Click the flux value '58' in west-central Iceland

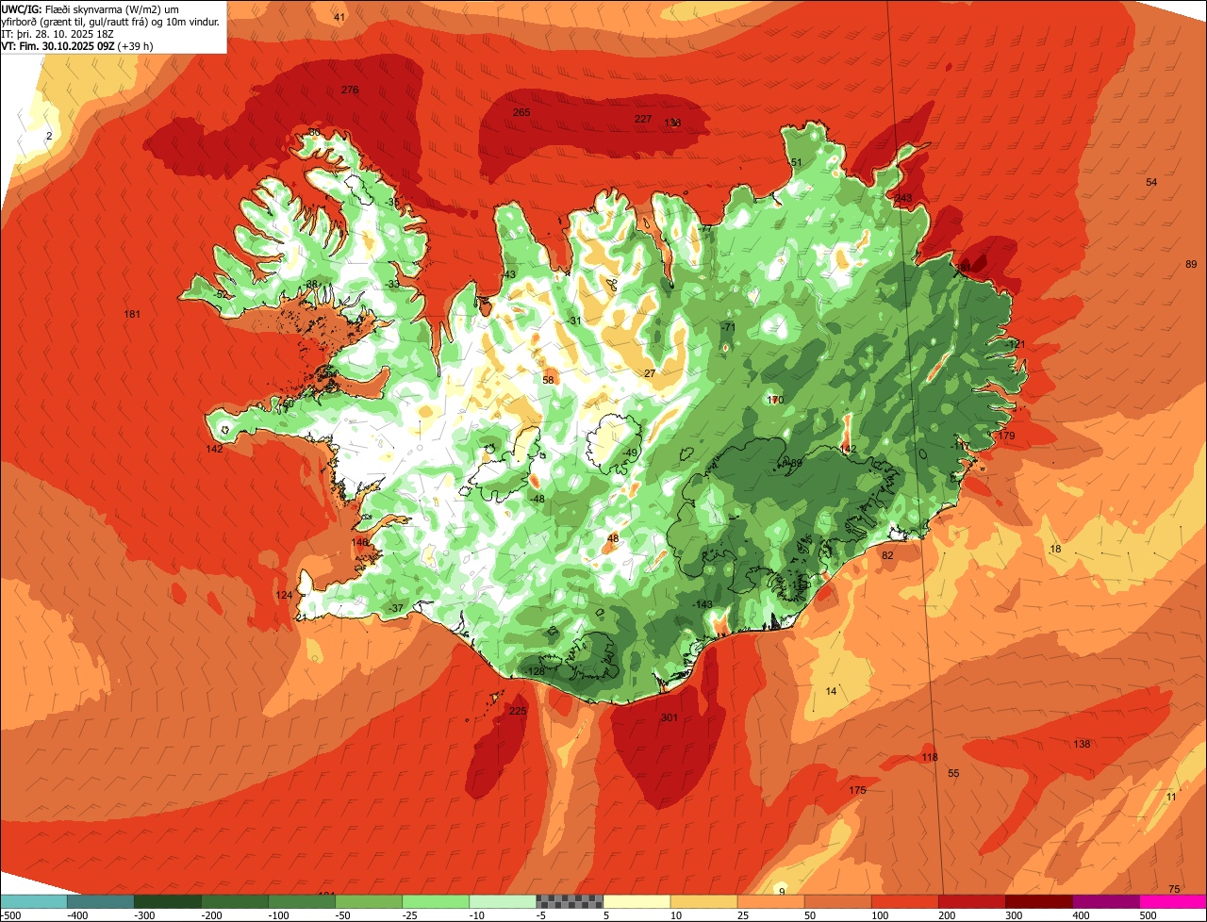(x=548, y=380)
